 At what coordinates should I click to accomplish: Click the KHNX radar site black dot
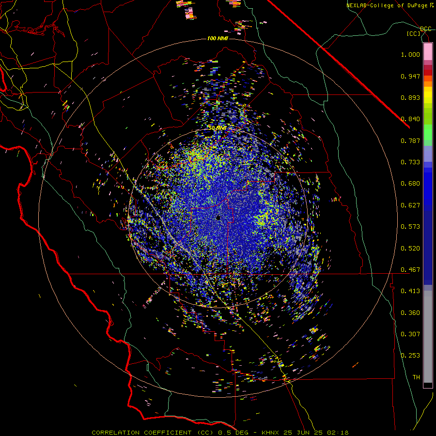pos(218,218)
